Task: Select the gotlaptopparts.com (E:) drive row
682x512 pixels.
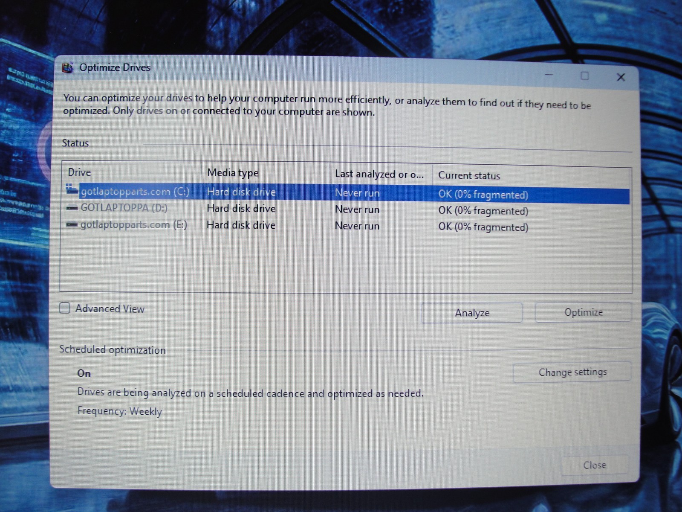Action: 347,225
